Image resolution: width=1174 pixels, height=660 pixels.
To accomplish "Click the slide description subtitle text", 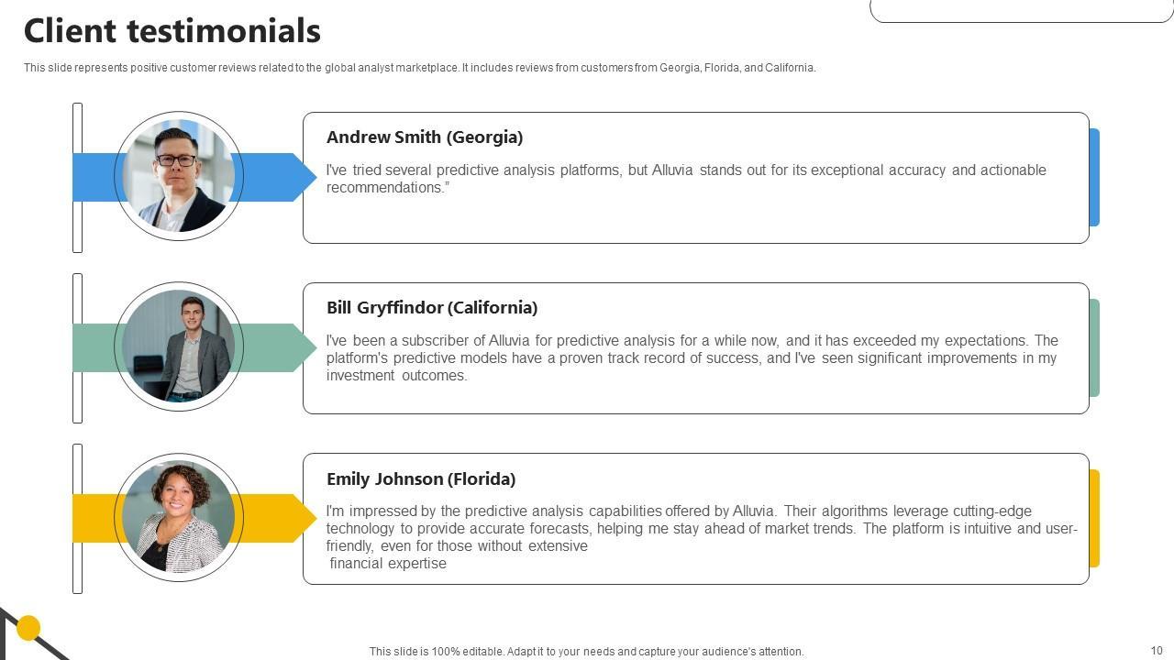I will point(419,68).
